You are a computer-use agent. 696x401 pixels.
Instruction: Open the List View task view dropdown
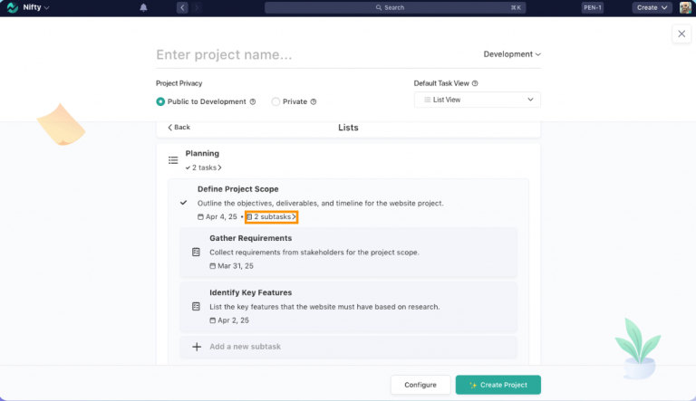pos(478,100)
